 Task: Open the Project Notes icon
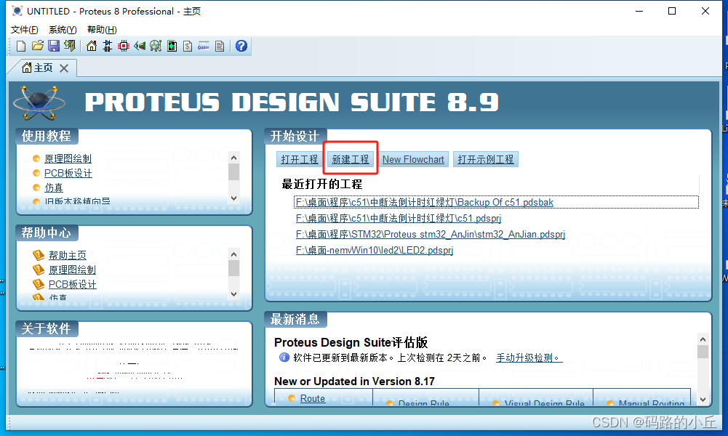(x=220, y=46)
